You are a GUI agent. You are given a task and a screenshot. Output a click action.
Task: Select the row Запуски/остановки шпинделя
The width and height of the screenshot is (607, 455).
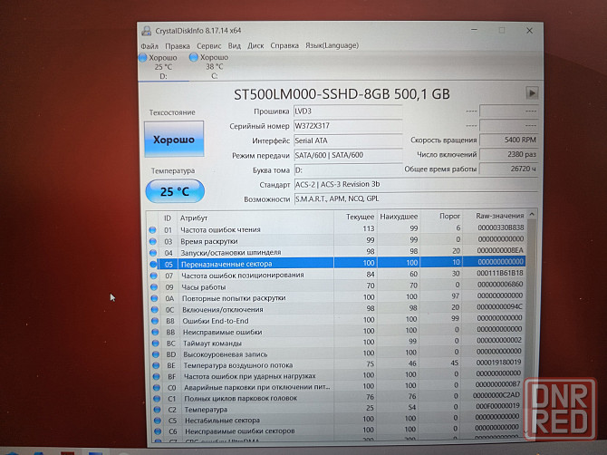336,252
